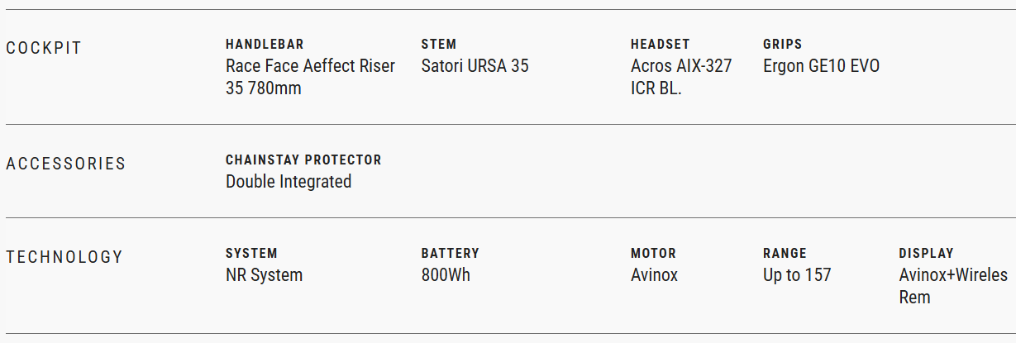This screenshot has height=343, width=1016.
Task: Click the ACCESSORIES section heading
Action: click(66, 164)
